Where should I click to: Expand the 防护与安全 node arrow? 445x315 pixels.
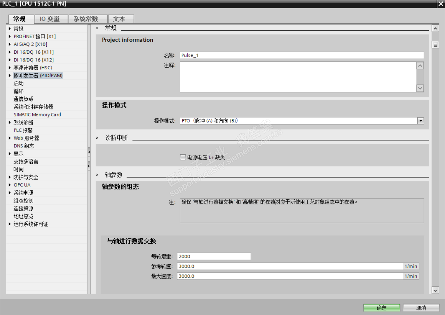(x=10, y=177)
